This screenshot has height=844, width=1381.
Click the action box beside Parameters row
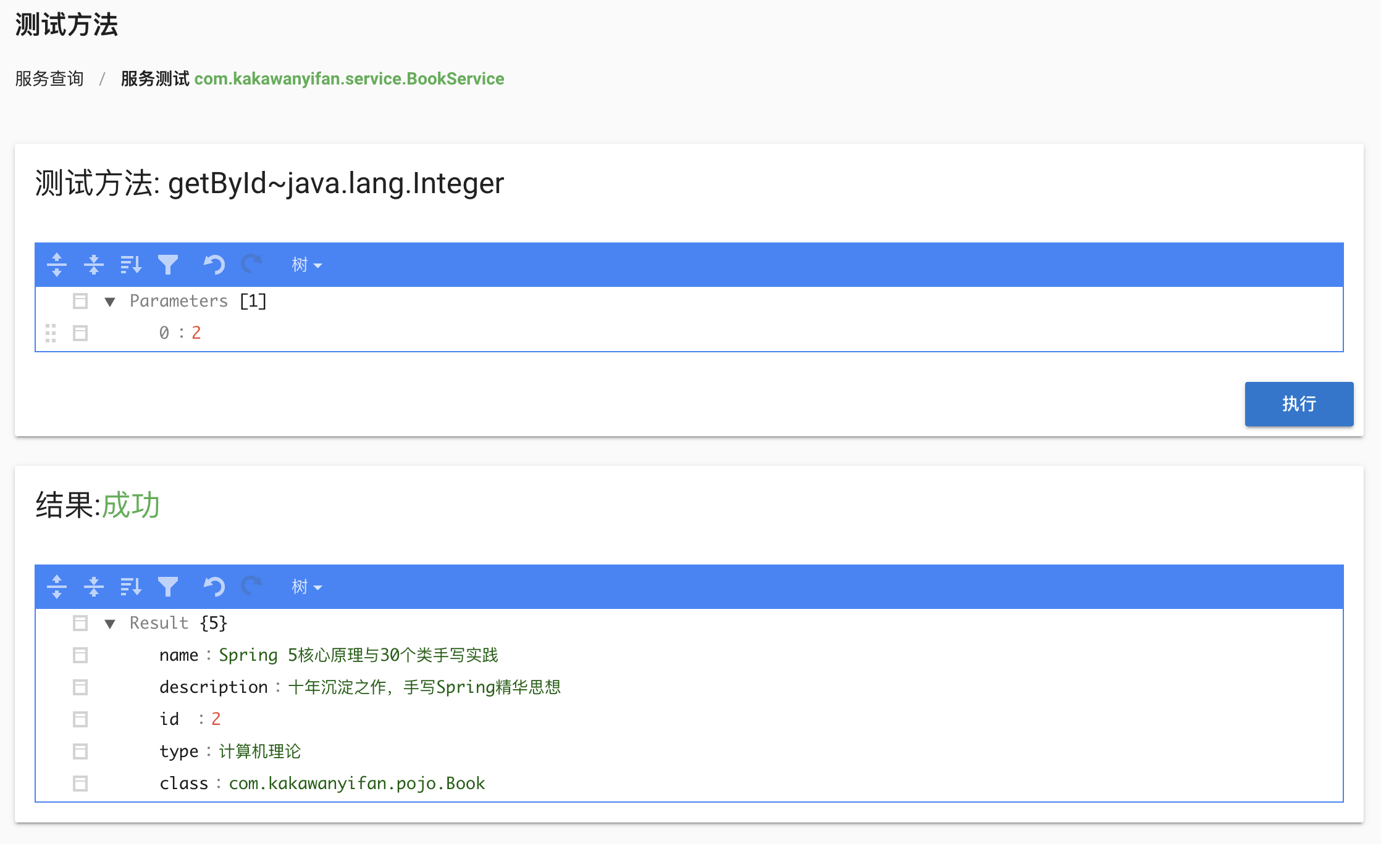(x=80, y=301)
